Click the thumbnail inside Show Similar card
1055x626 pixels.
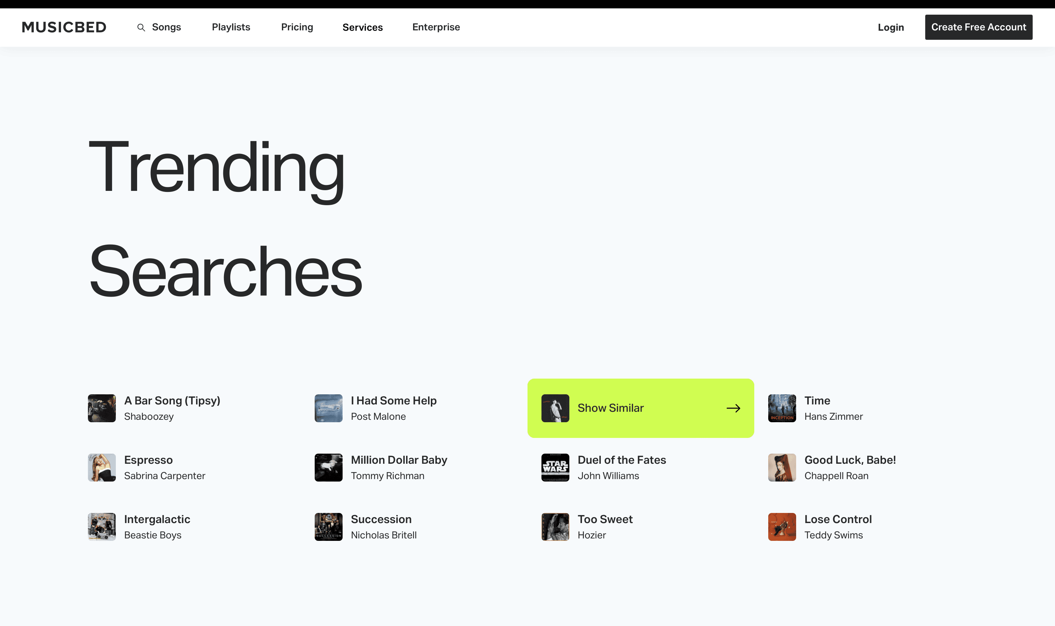[x=555, y=408]
